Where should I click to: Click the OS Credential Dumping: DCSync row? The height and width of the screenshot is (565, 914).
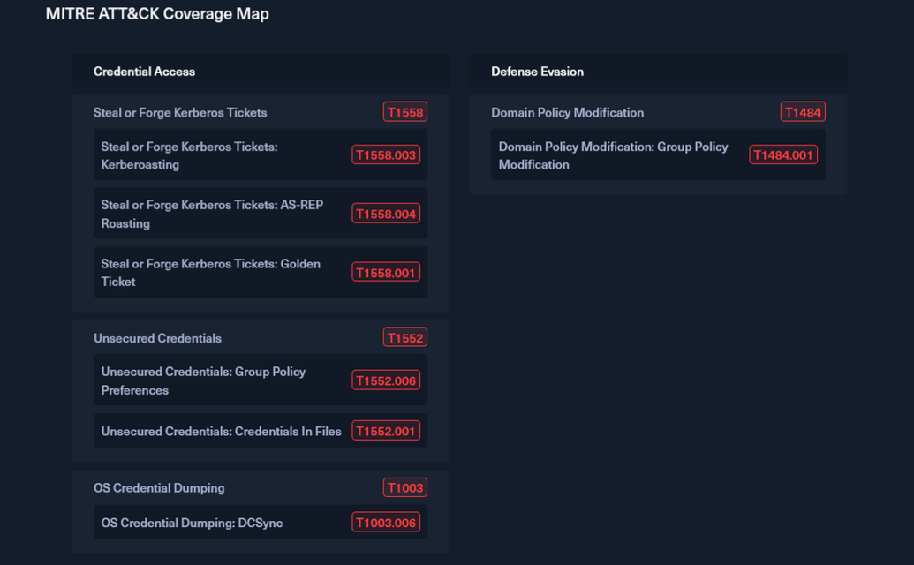pyautogui.click(x=192, y=523)
